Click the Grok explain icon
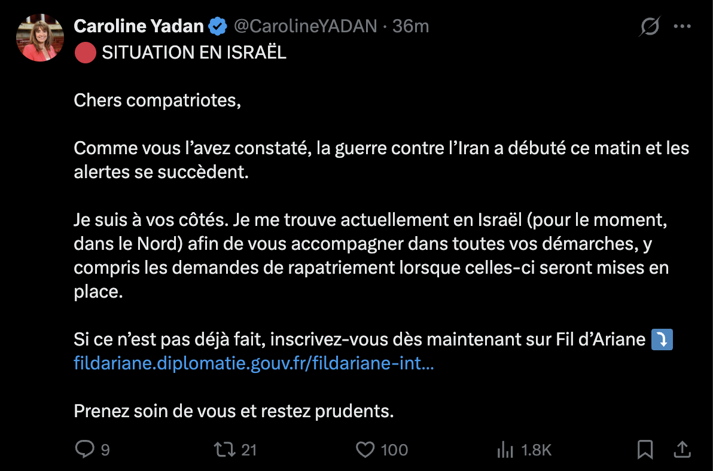The width and height of the screenshot is (713, 471). (649, 26)
